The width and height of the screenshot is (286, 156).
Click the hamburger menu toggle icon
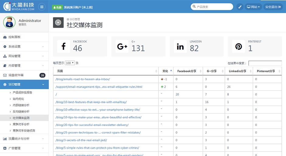pyautogui.click(x=42, y=7)
